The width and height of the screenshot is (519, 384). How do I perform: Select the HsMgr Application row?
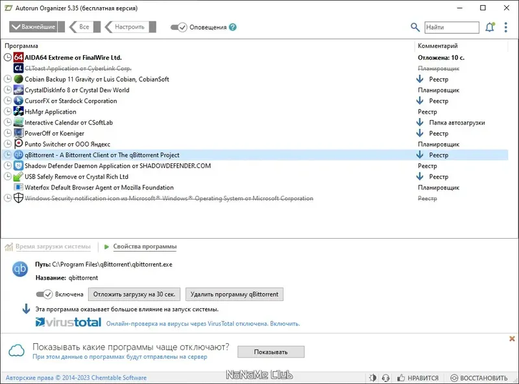(x=255, y=112)
